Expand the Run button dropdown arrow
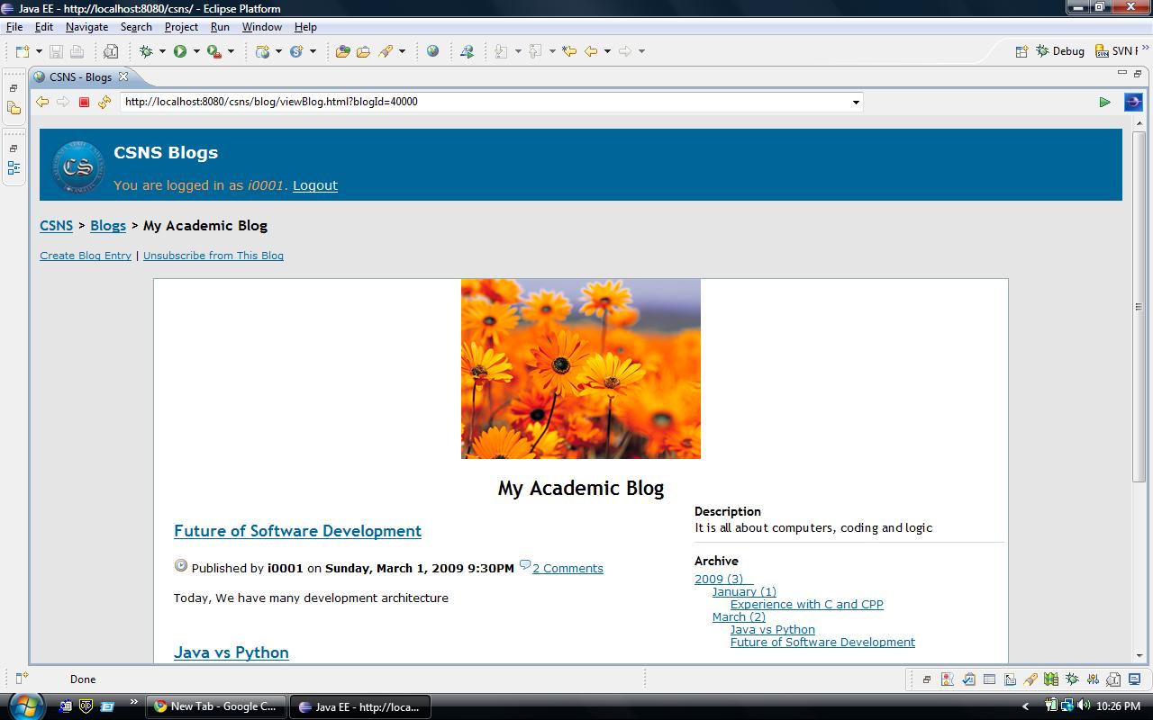This screenshot has height=720, width=1153. click(x=196, y=51)
